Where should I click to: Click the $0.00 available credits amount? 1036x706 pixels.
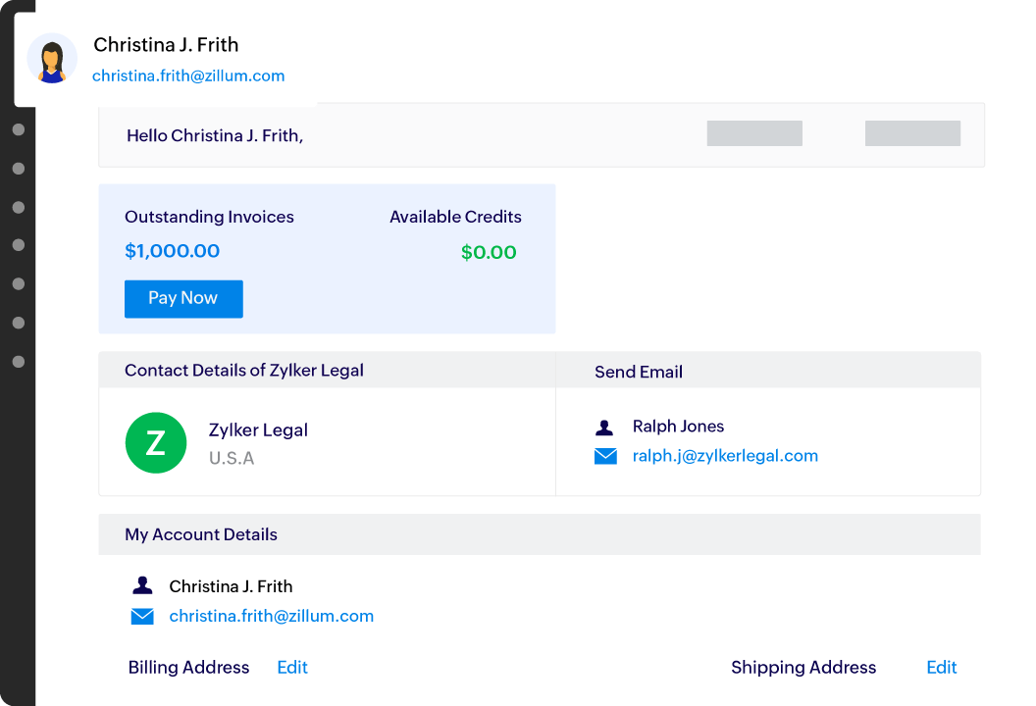coord(489,253)
